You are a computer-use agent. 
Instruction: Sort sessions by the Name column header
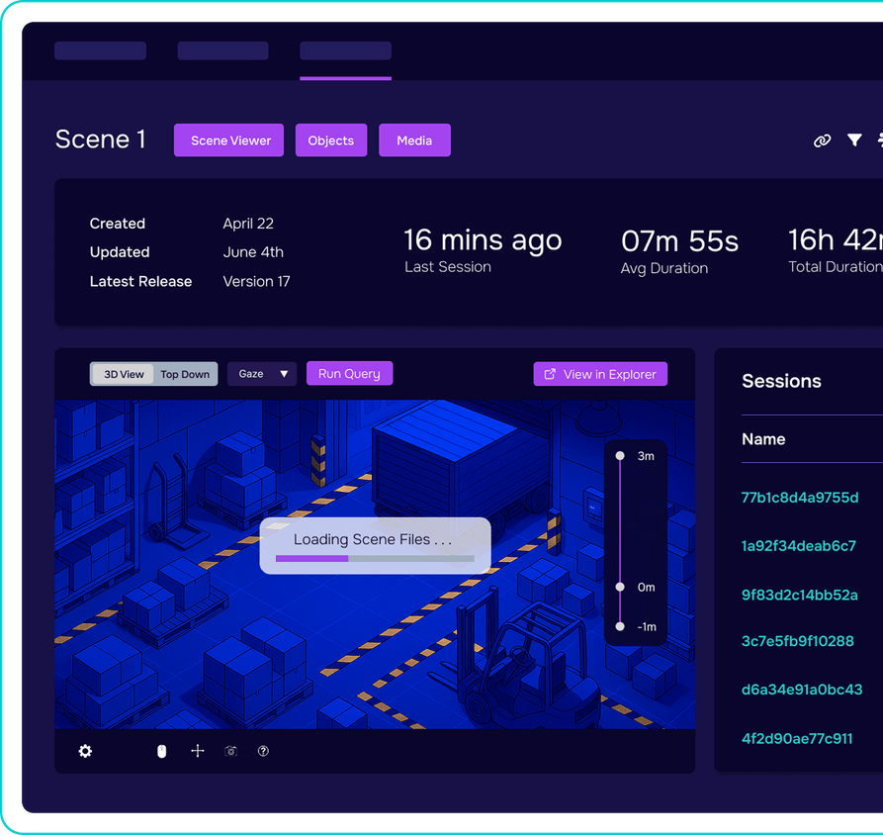pos(762,439)
